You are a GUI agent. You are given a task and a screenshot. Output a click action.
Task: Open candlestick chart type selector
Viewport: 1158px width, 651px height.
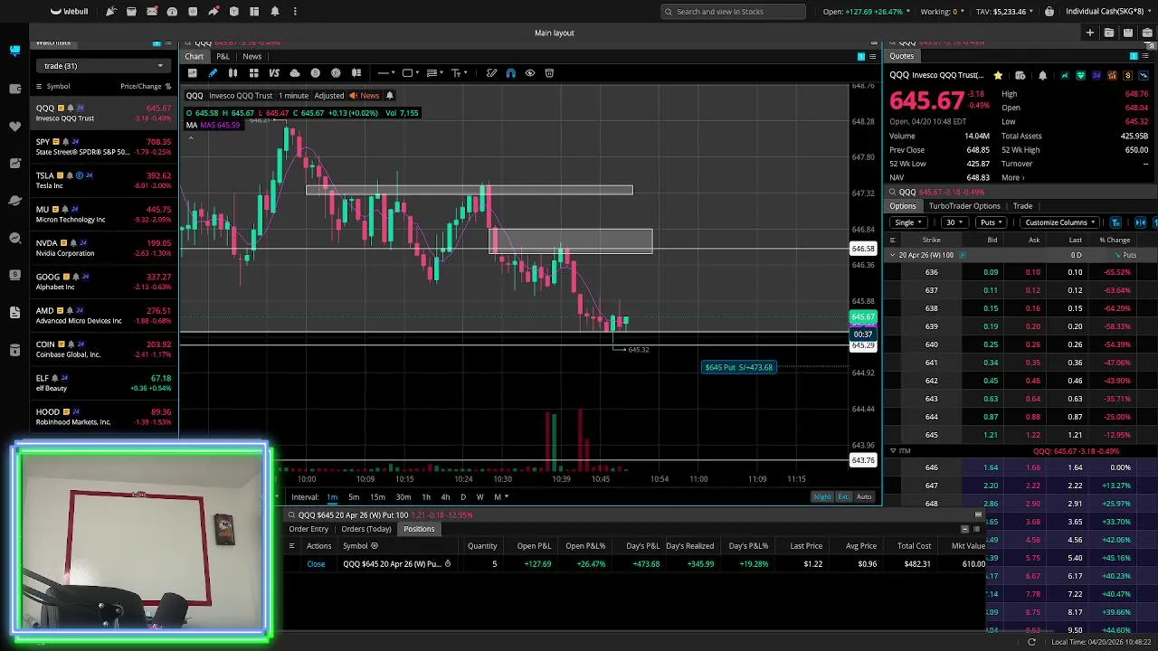click(233, 73)
